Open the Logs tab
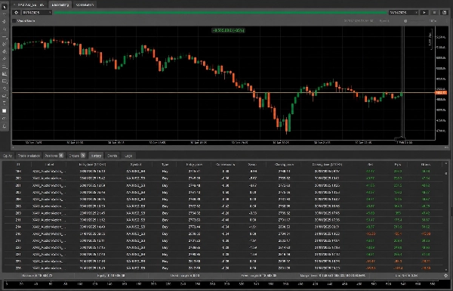 point(128,156)
